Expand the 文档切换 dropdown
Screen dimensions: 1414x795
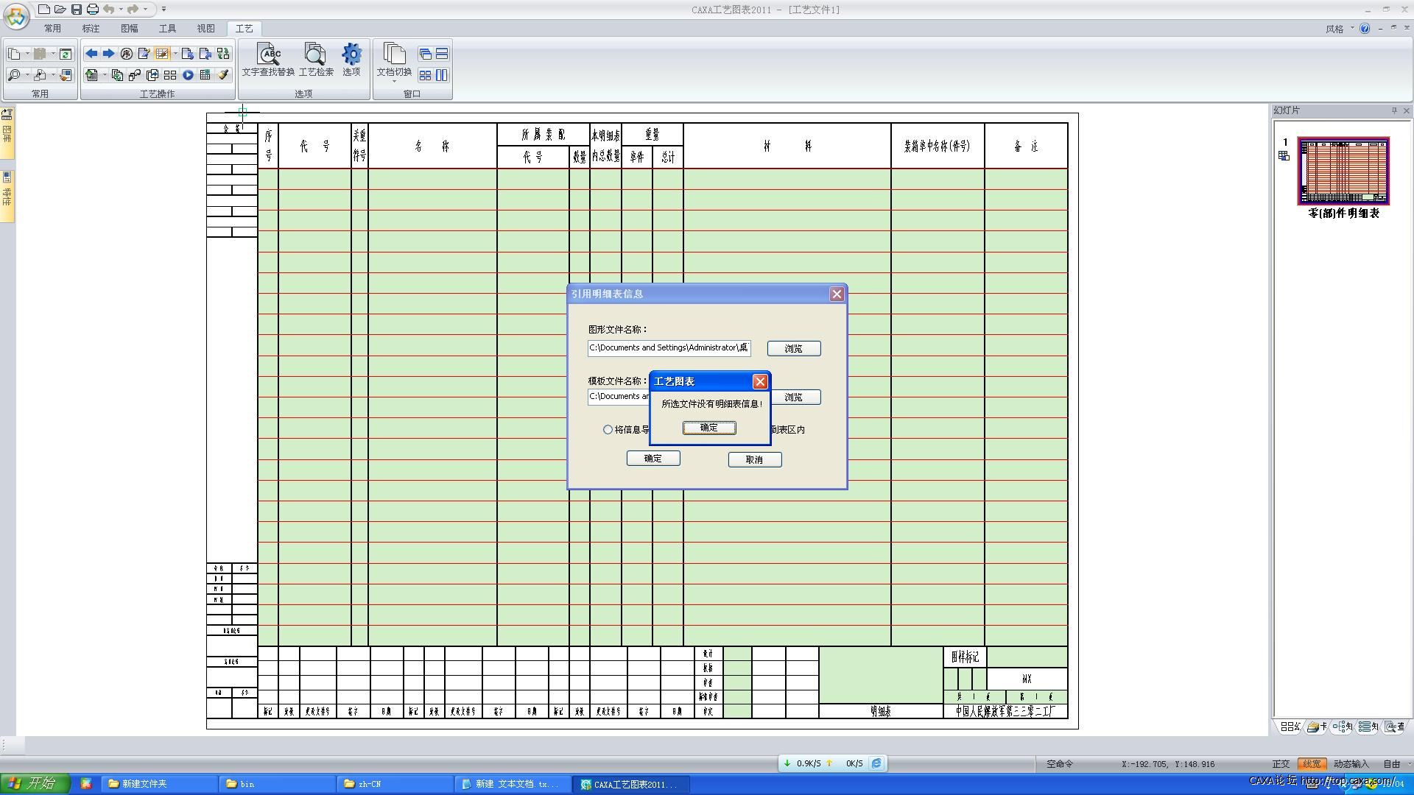click(x=394, y=80)
